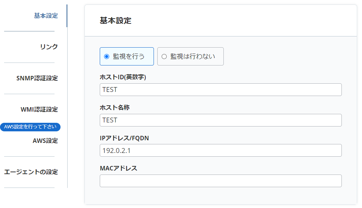Open the SNMP認証設定 section
The height and width of the screenshot is (208, 362).
[37, 78]
